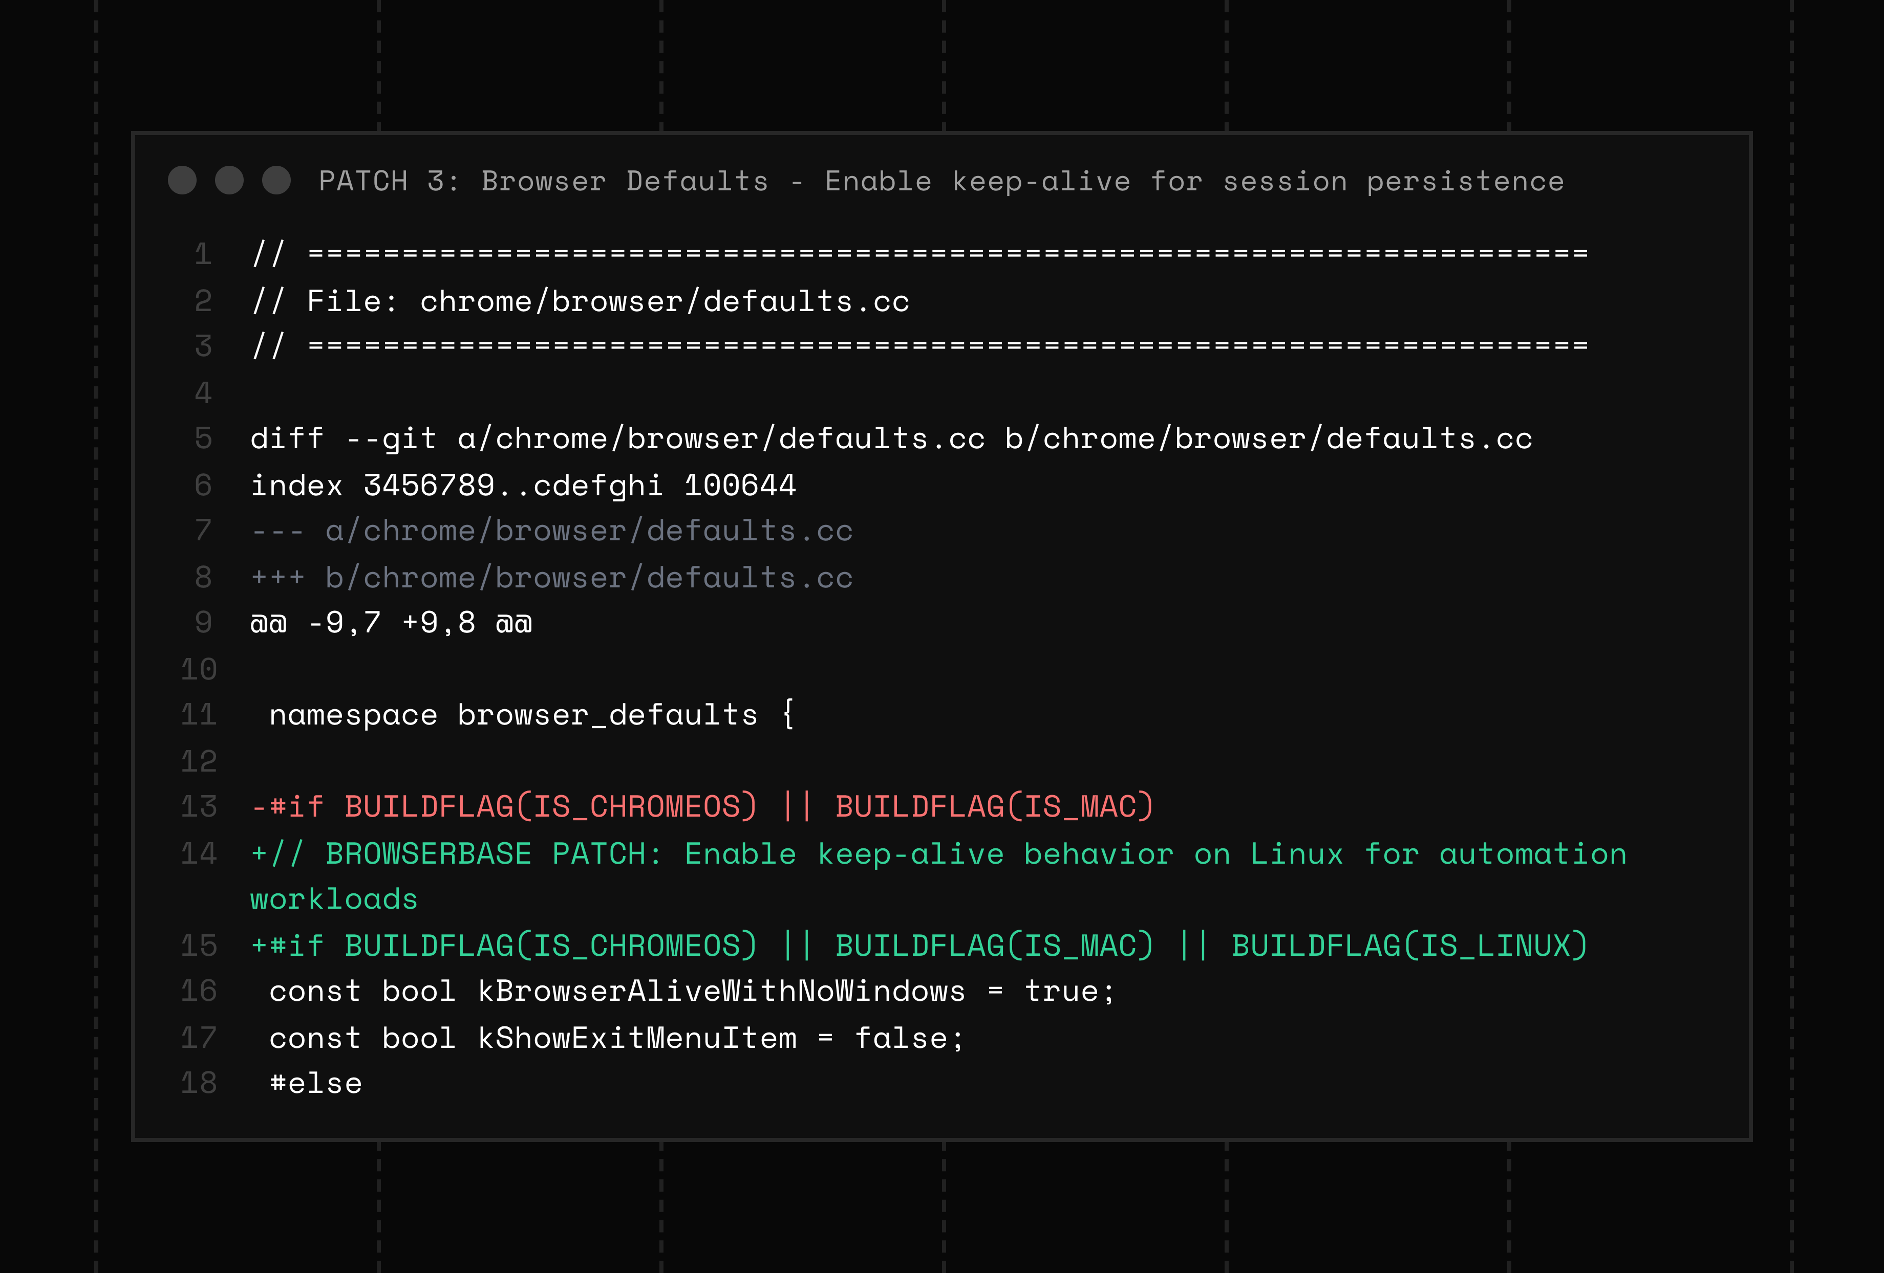Click the --- a/chrome/browser/defaults.cc line
The height and width of the screenshot is (1273, 1884).
pos(551,531)
